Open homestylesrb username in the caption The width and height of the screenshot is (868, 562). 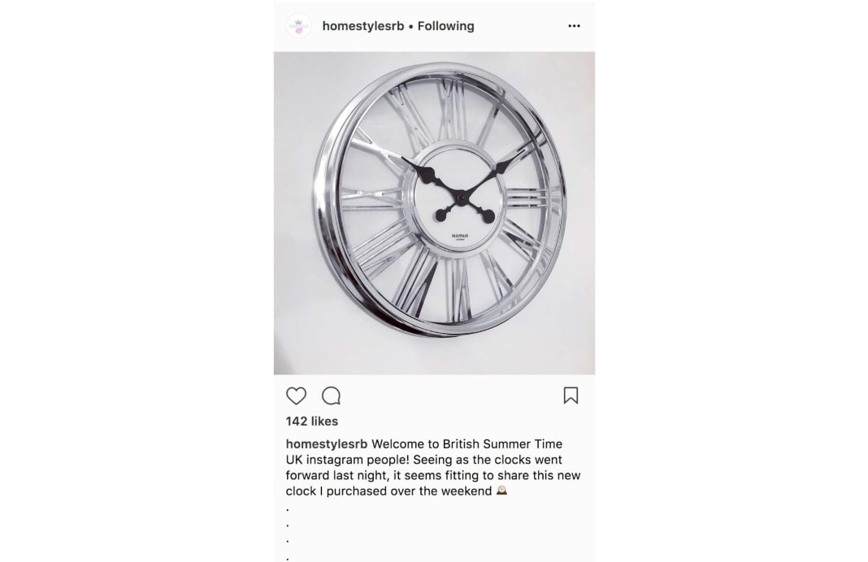point(327,444)
